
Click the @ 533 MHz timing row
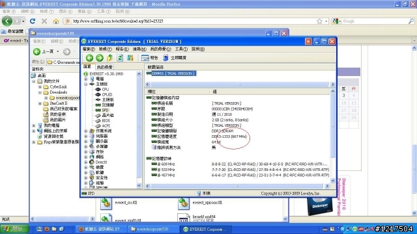point(240,170)
